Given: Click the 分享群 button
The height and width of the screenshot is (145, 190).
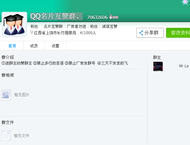Looking at the screenshot, I should pyautogui.click(x=150, y=33).
